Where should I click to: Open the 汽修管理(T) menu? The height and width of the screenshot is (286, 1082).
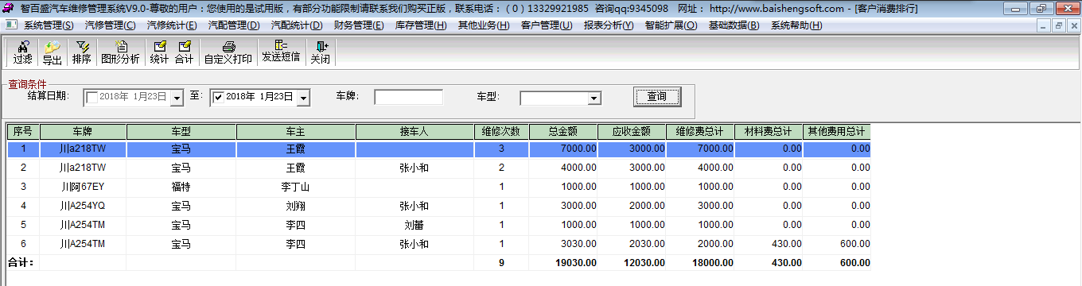click(111, 25)
